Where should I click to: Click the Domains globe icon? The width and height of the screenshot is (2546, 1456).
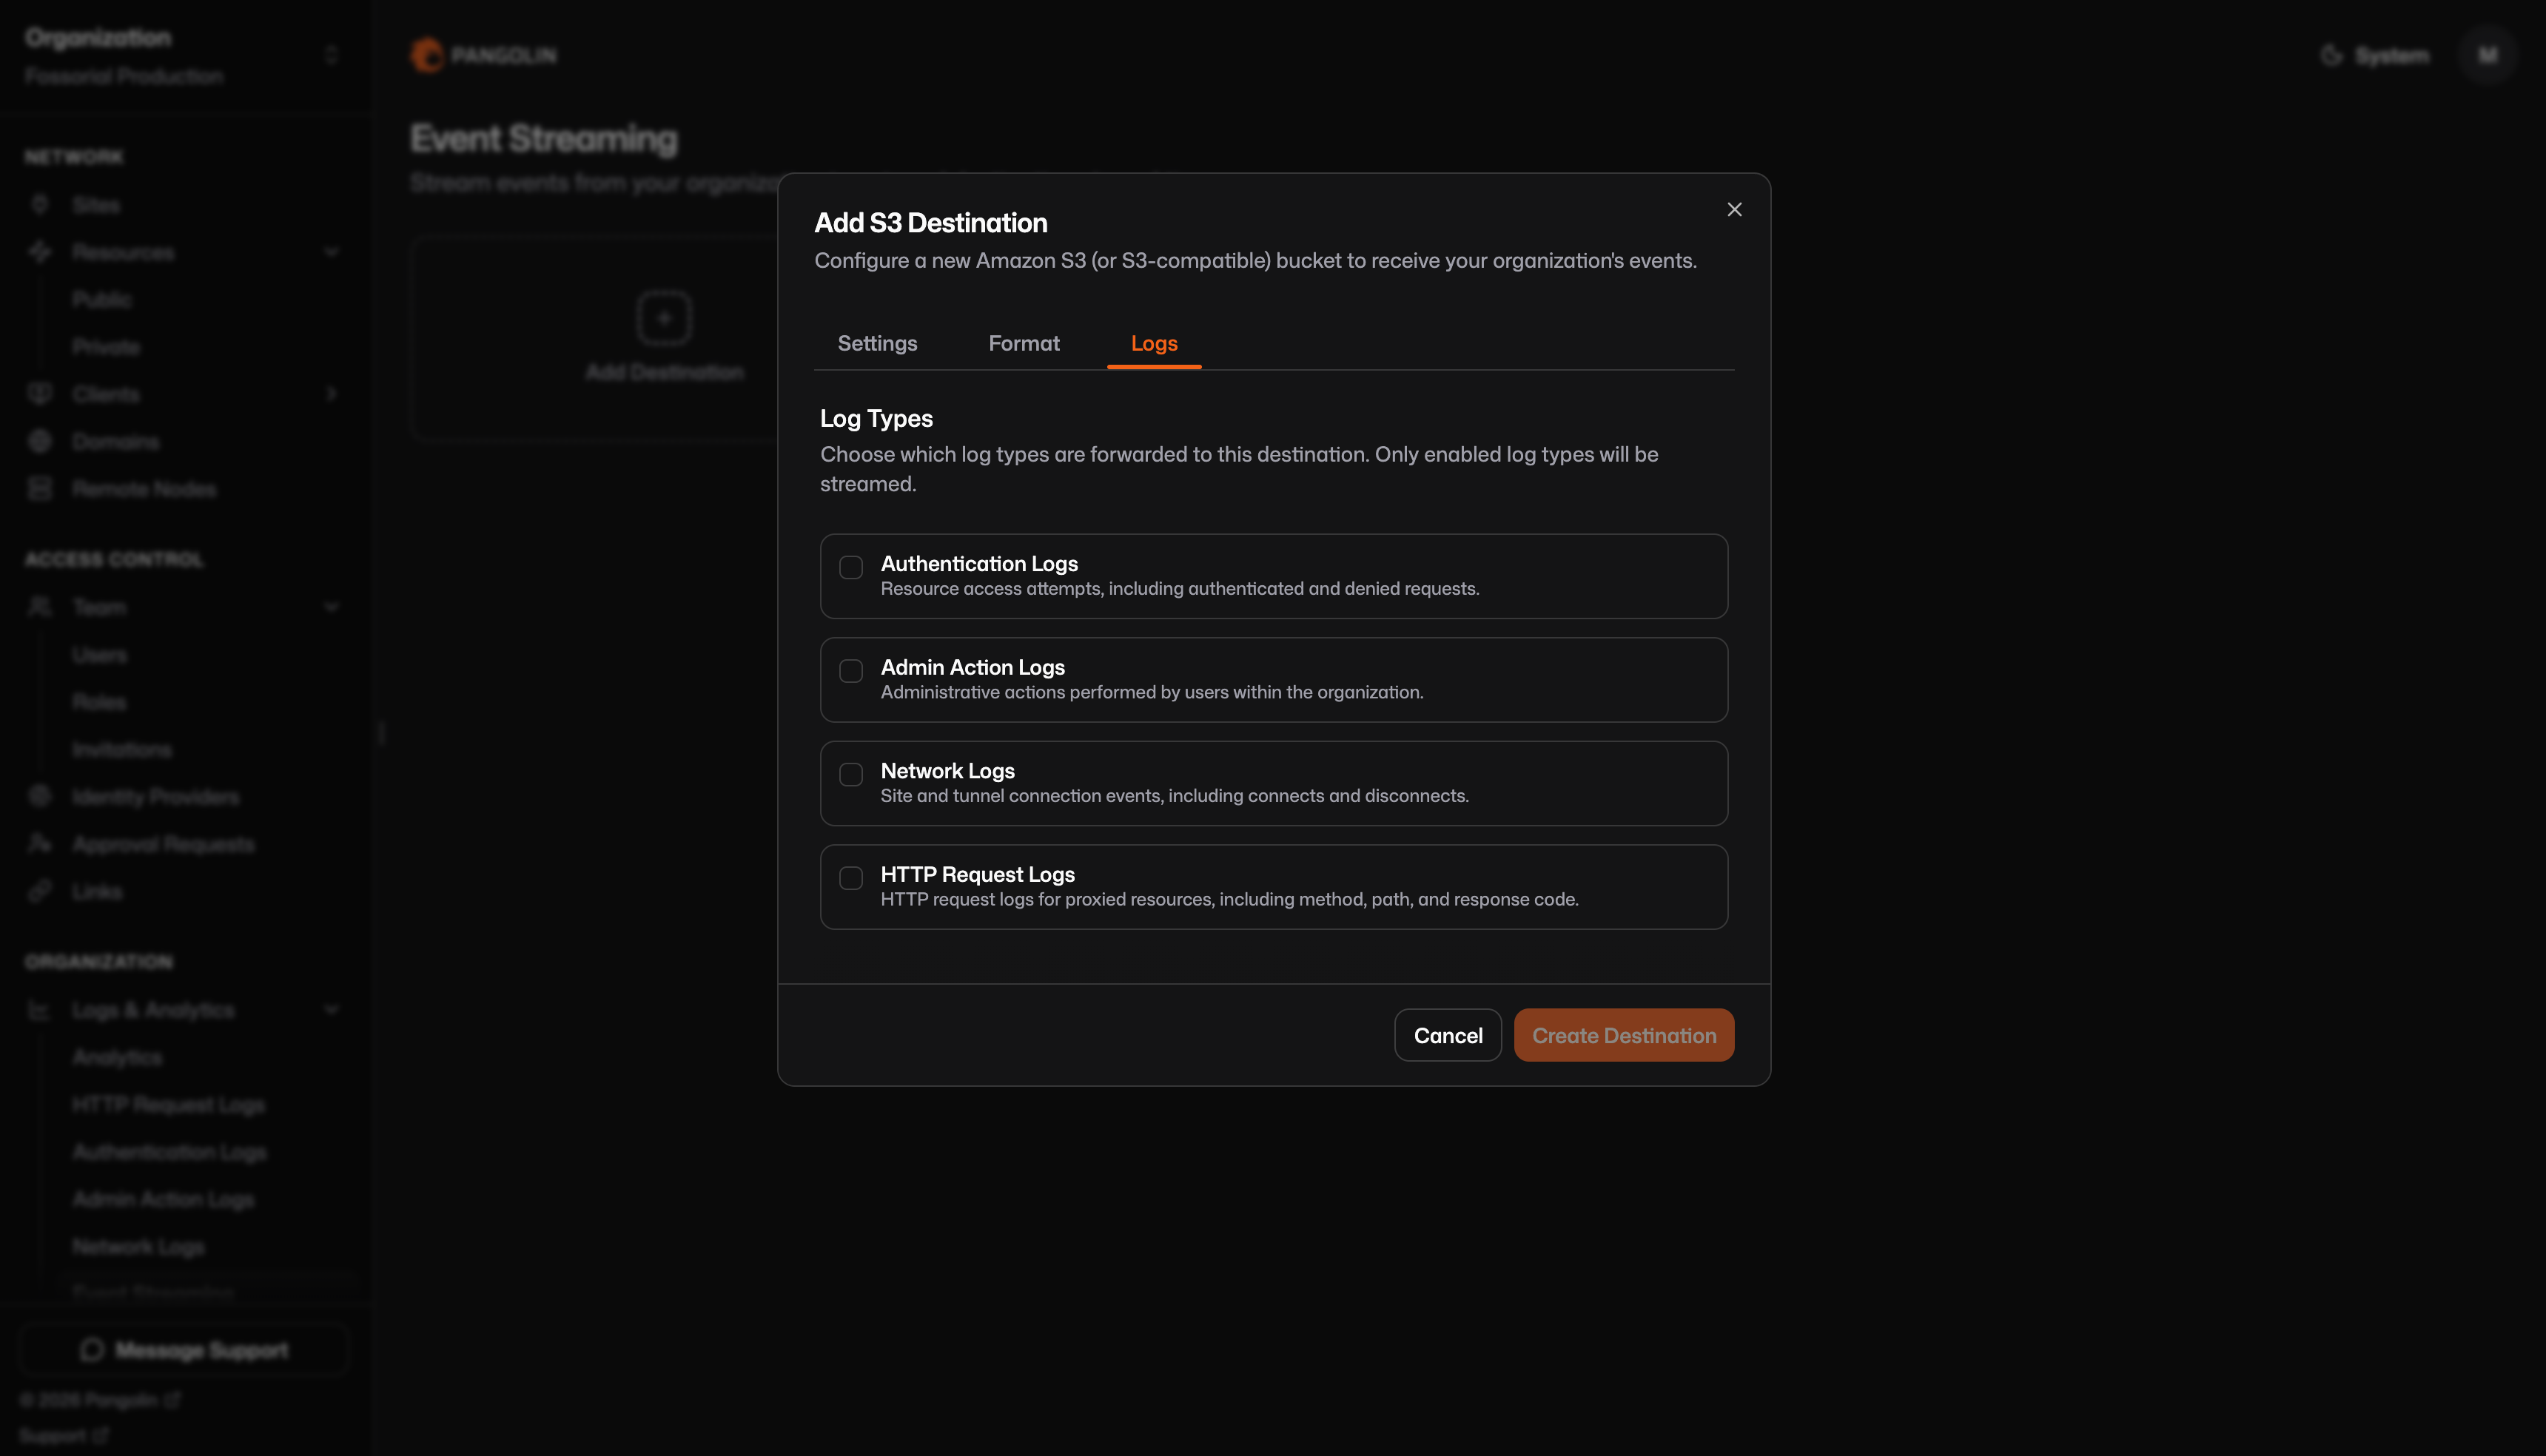tap(40, 441)
